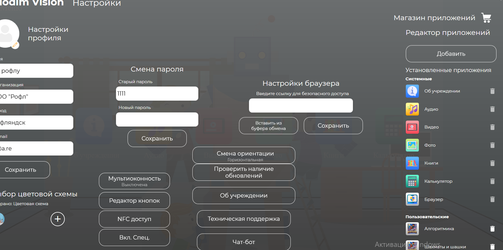Click the Калькулятор label in installed apps
The height and width of the screenshot is (250, 503).
point(438,181)
